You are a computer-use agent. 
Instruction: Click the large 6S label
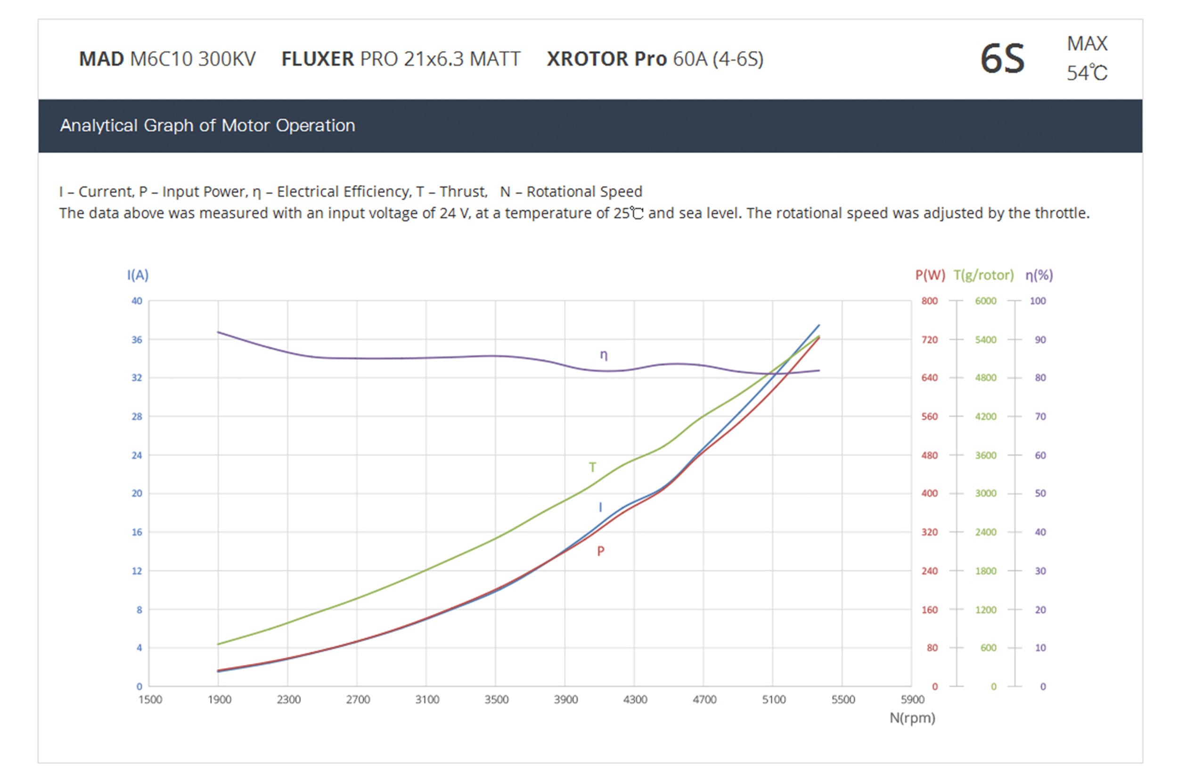(x=1002, y=59)
